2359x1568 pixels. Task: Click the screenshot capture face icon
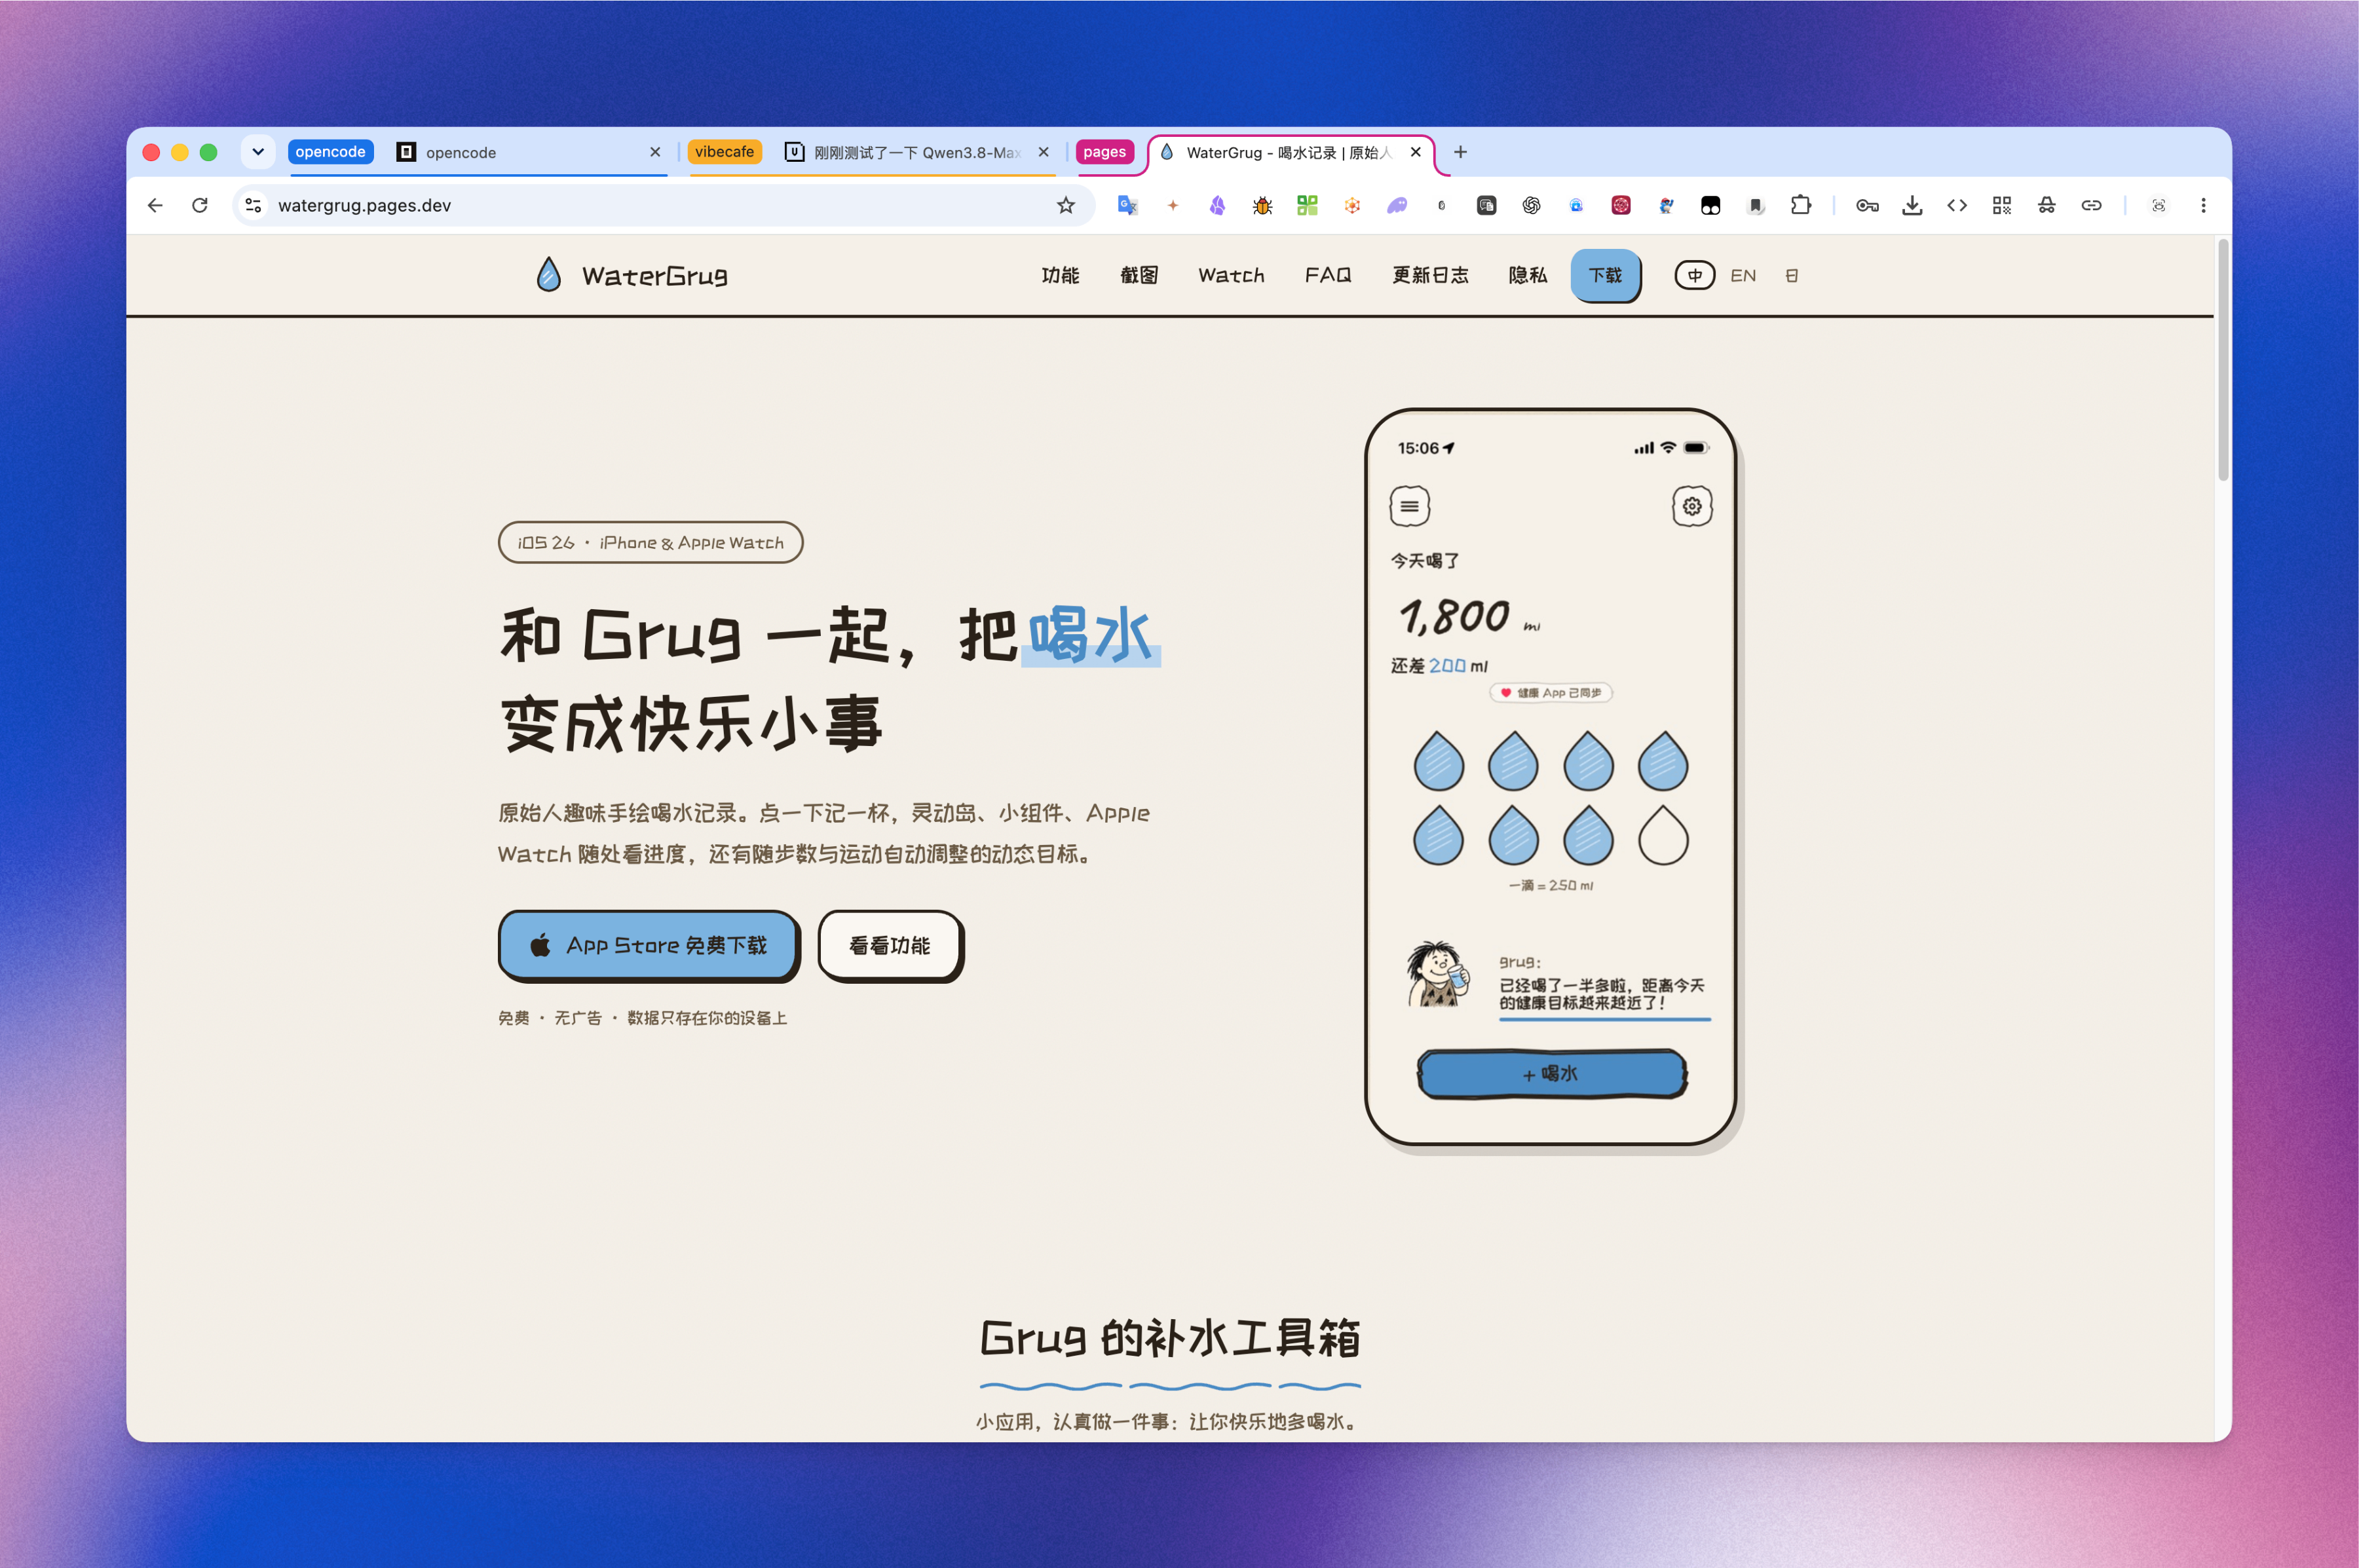[x=2159, y=205]
